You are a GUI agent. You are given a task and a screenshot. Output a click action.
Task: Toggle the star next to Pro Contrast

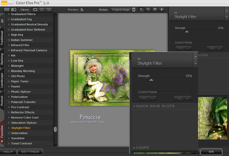(x=9, y=107)
